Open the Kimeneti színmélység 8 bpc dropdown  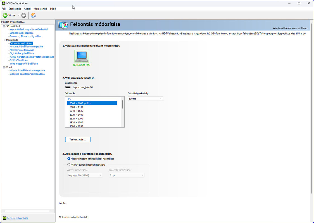127,175
